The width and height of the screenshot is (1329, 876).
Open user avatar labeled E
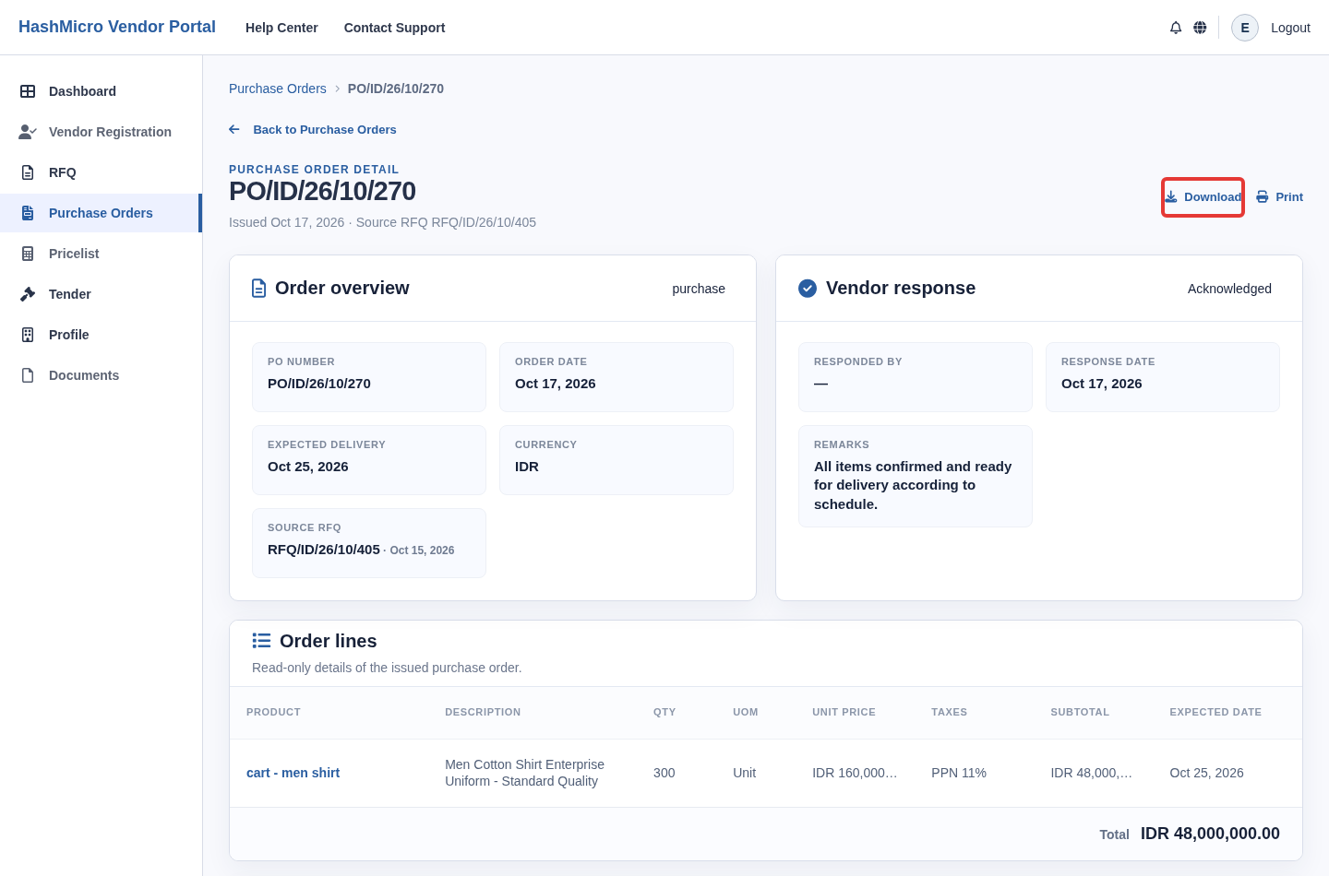tap(1245, 28)
